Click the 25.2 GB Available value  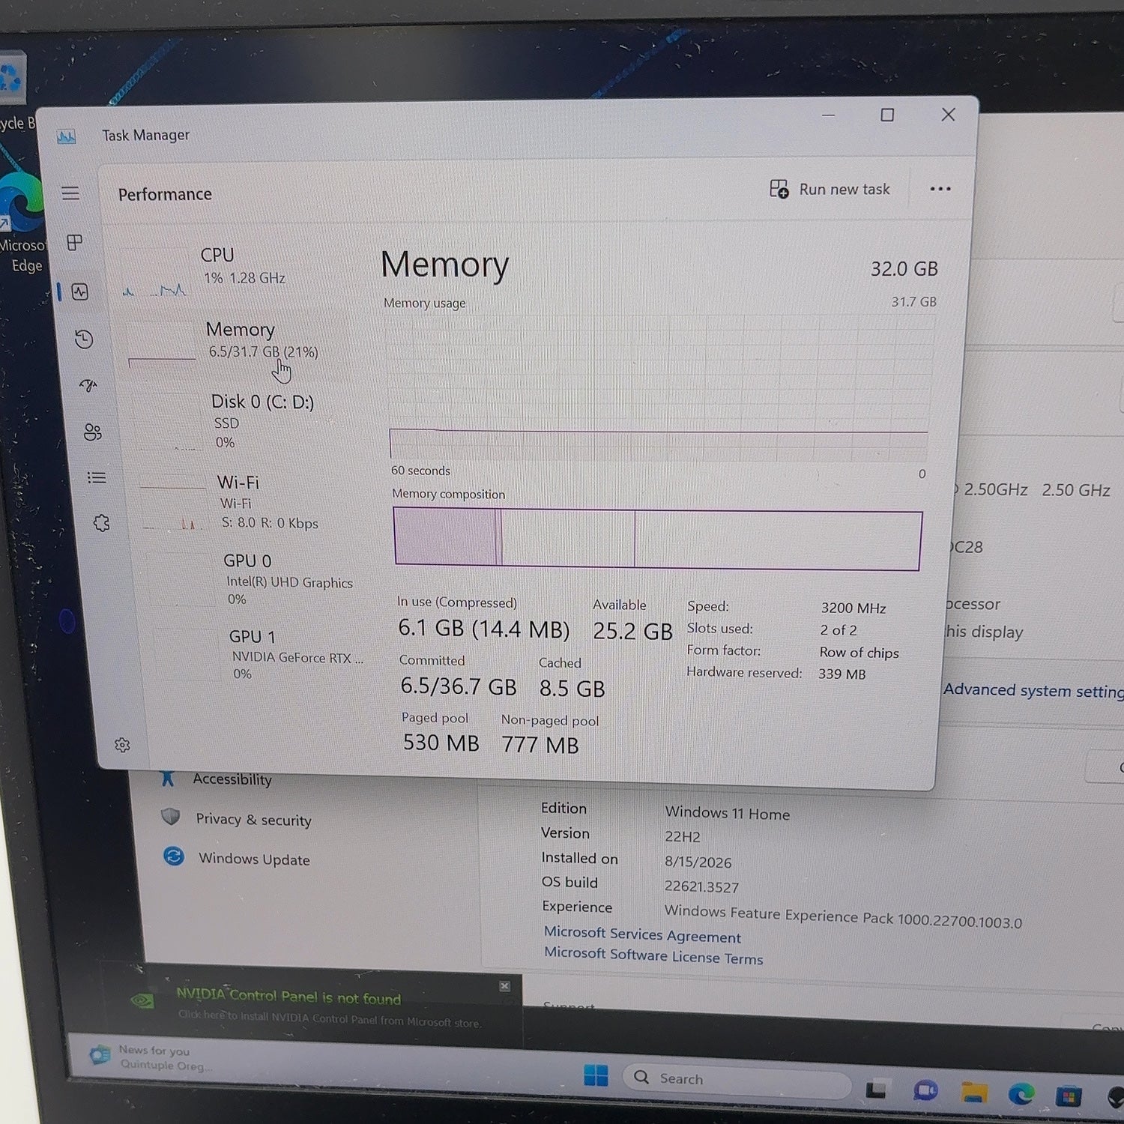pos(632,631)
